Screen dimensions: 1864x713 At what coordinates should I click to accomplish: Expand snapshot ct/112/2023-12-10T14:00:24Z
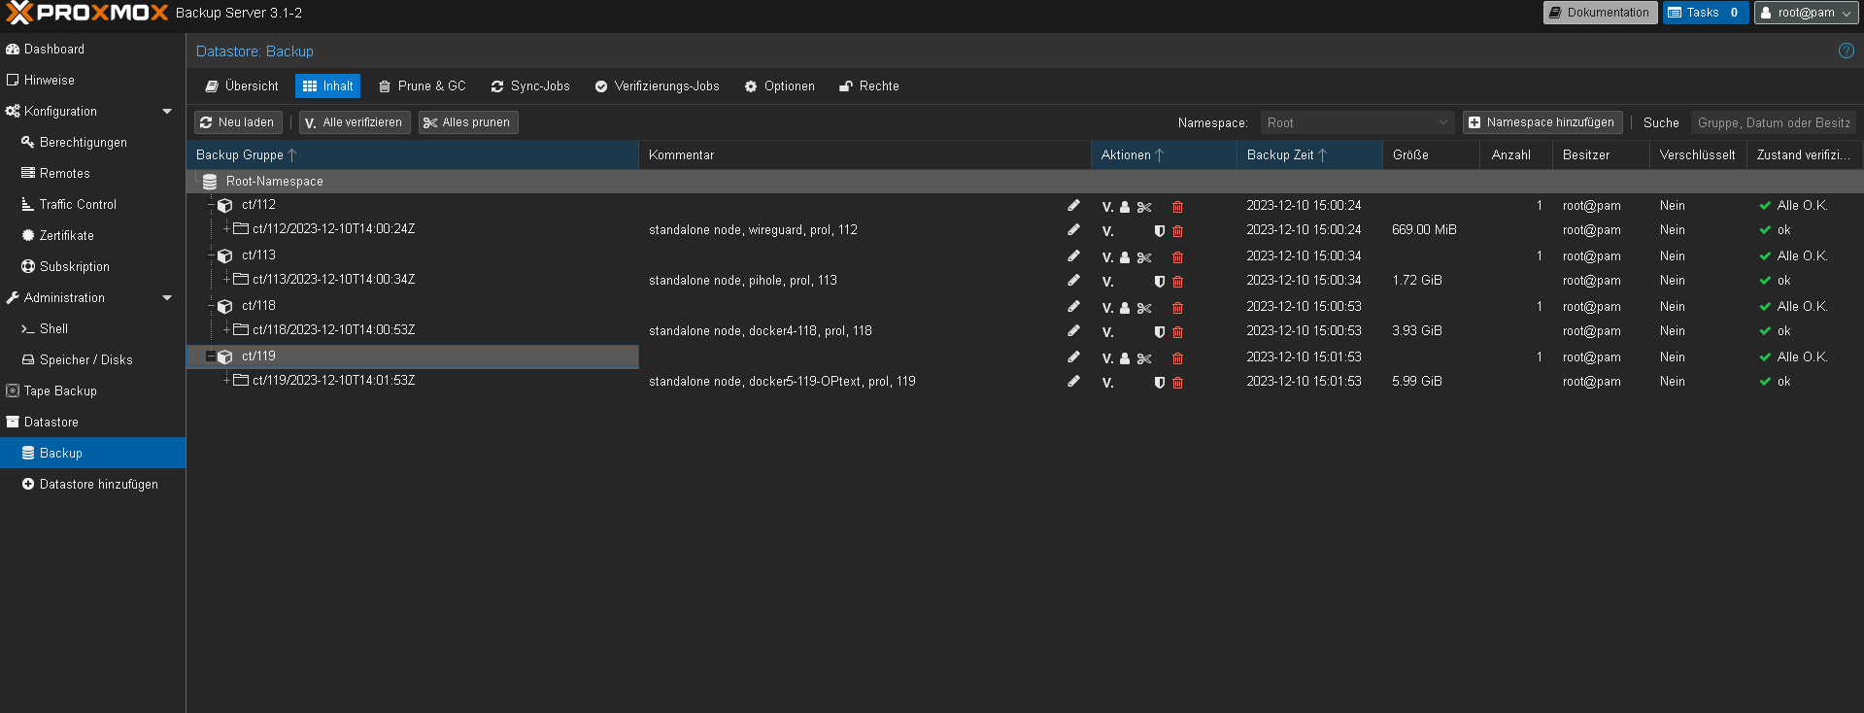[x=227, y=228]
